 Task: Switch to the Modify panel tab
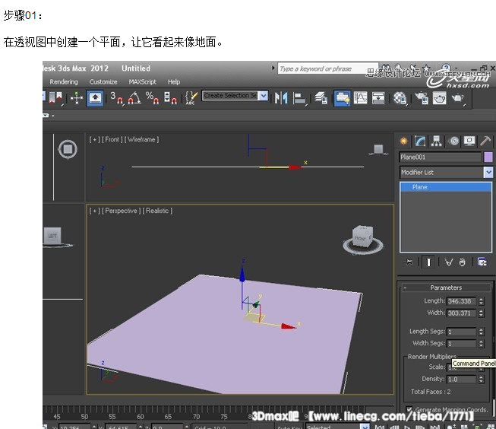(420, 141)
